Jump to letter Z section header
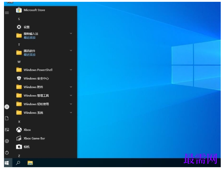This screenshot has height=170, width=224. click(x=19, y=156)
